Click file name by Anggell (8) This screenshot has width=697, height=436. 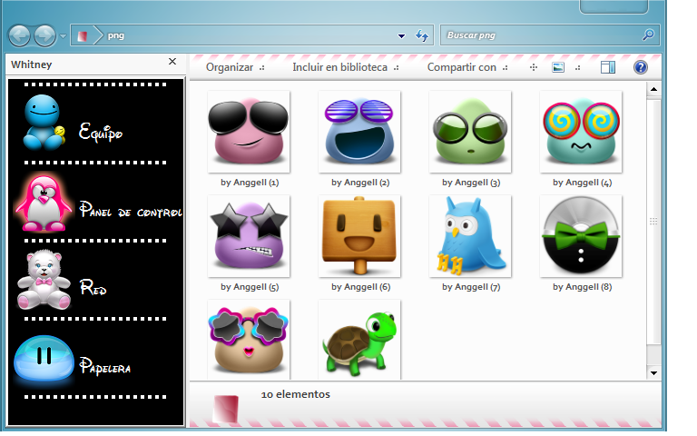click(582, 287)
